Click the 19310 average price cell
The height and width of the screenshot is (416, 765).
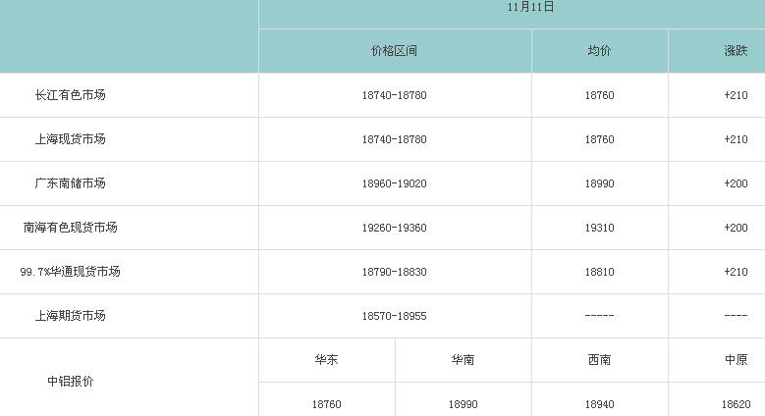click(x=599, y=228)
